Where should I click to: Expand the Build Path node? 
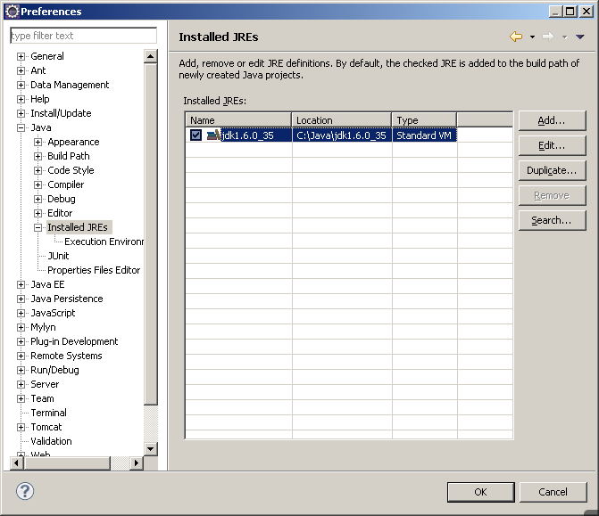(37, 156)
